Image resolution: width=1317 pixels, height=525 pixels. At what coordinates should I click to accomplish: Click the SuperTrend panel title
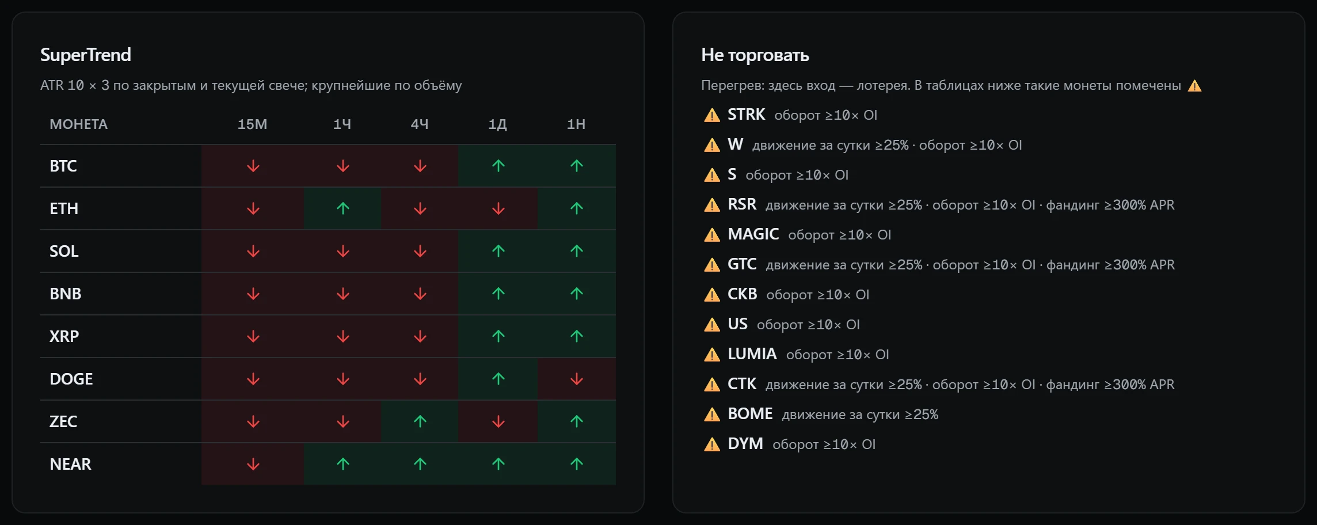click(x=86, y=55)
